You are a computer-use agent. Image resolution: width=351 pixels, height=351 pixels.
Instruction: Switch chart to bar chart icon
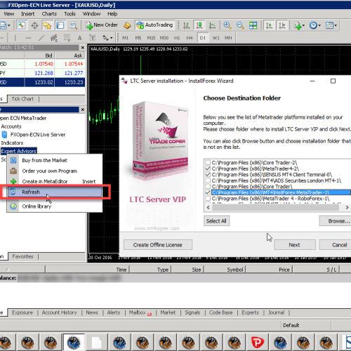click(x=186, y=25)
